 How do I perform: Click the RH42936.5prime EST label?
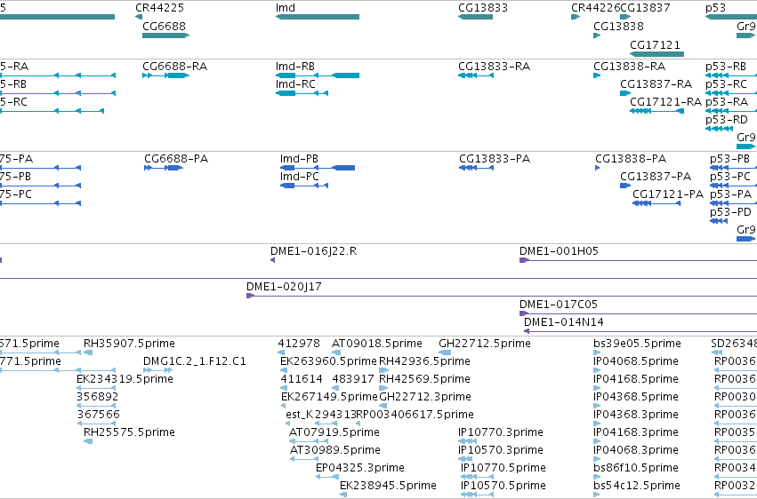point(424,361)
